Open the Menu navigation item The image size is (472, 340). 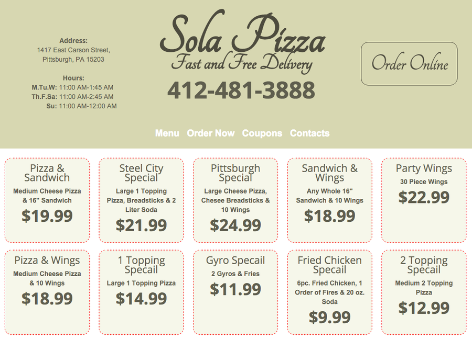click(x=167, y=133)
